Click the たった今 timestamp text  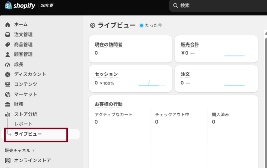tap(154, 26)
